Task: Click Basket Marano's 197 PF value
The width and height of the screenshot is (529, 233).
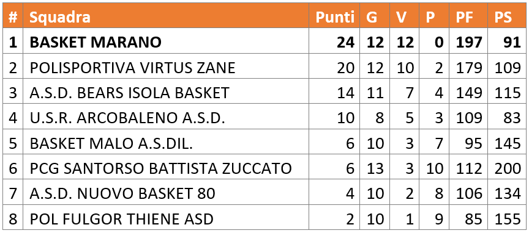Action: (469, 42)
